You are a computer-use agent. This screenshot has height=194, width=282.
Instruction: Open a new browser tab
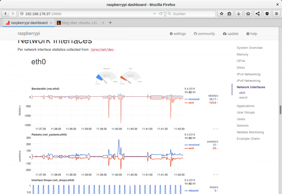coord(110,22)
